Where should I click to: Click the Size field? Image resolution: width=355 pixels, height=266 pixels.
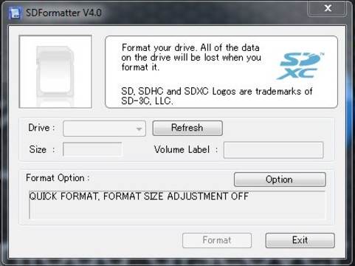[92, 149]
